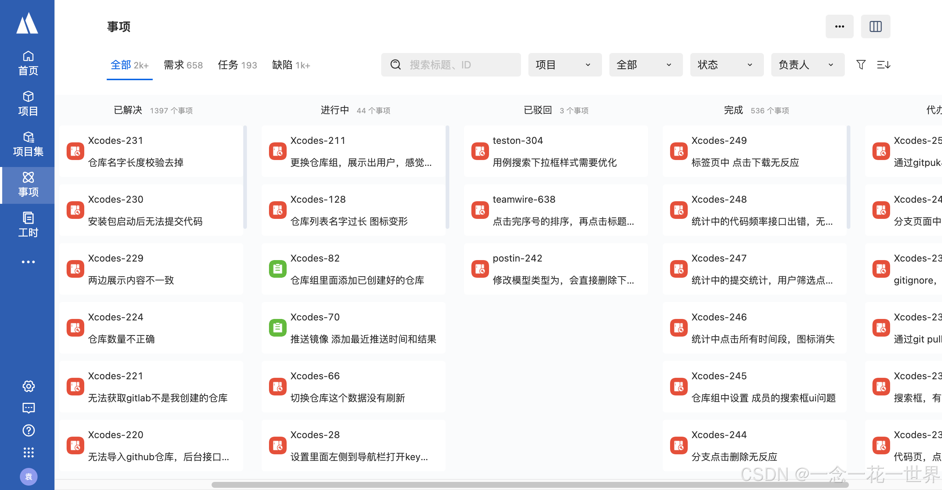Open the card Xcodes-231
The height and width of the screenshot is (490, 942).
click(151, 151)
